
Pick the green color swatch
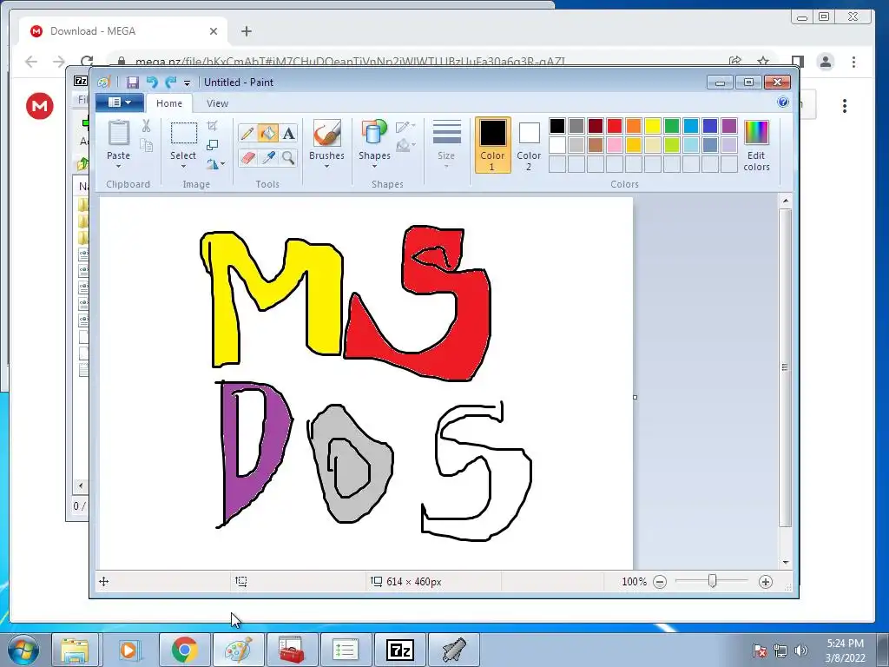tap(672, 126)
